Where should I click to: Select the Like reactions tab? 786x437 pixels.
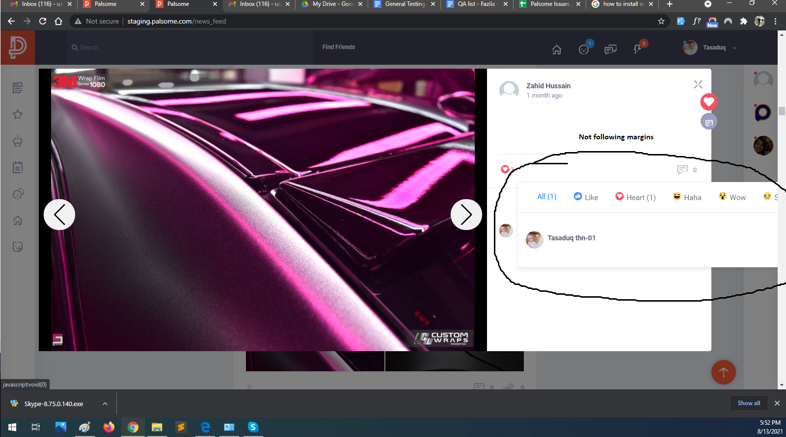click(x=586, y=197)
